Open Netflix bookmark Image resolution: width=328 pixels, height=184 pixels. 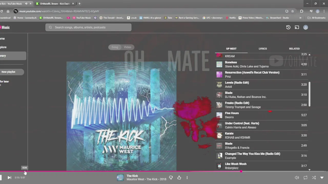tap(230, 18)
